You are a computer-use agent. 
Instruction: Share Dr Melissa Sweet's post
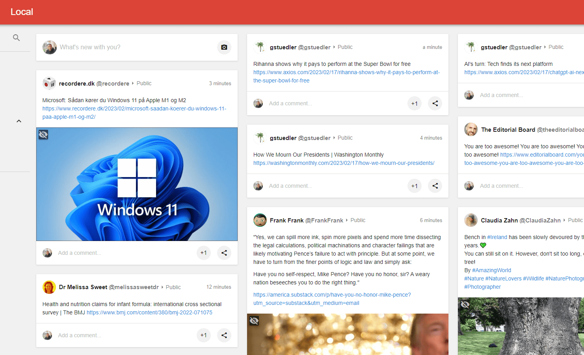coord(224,335)
